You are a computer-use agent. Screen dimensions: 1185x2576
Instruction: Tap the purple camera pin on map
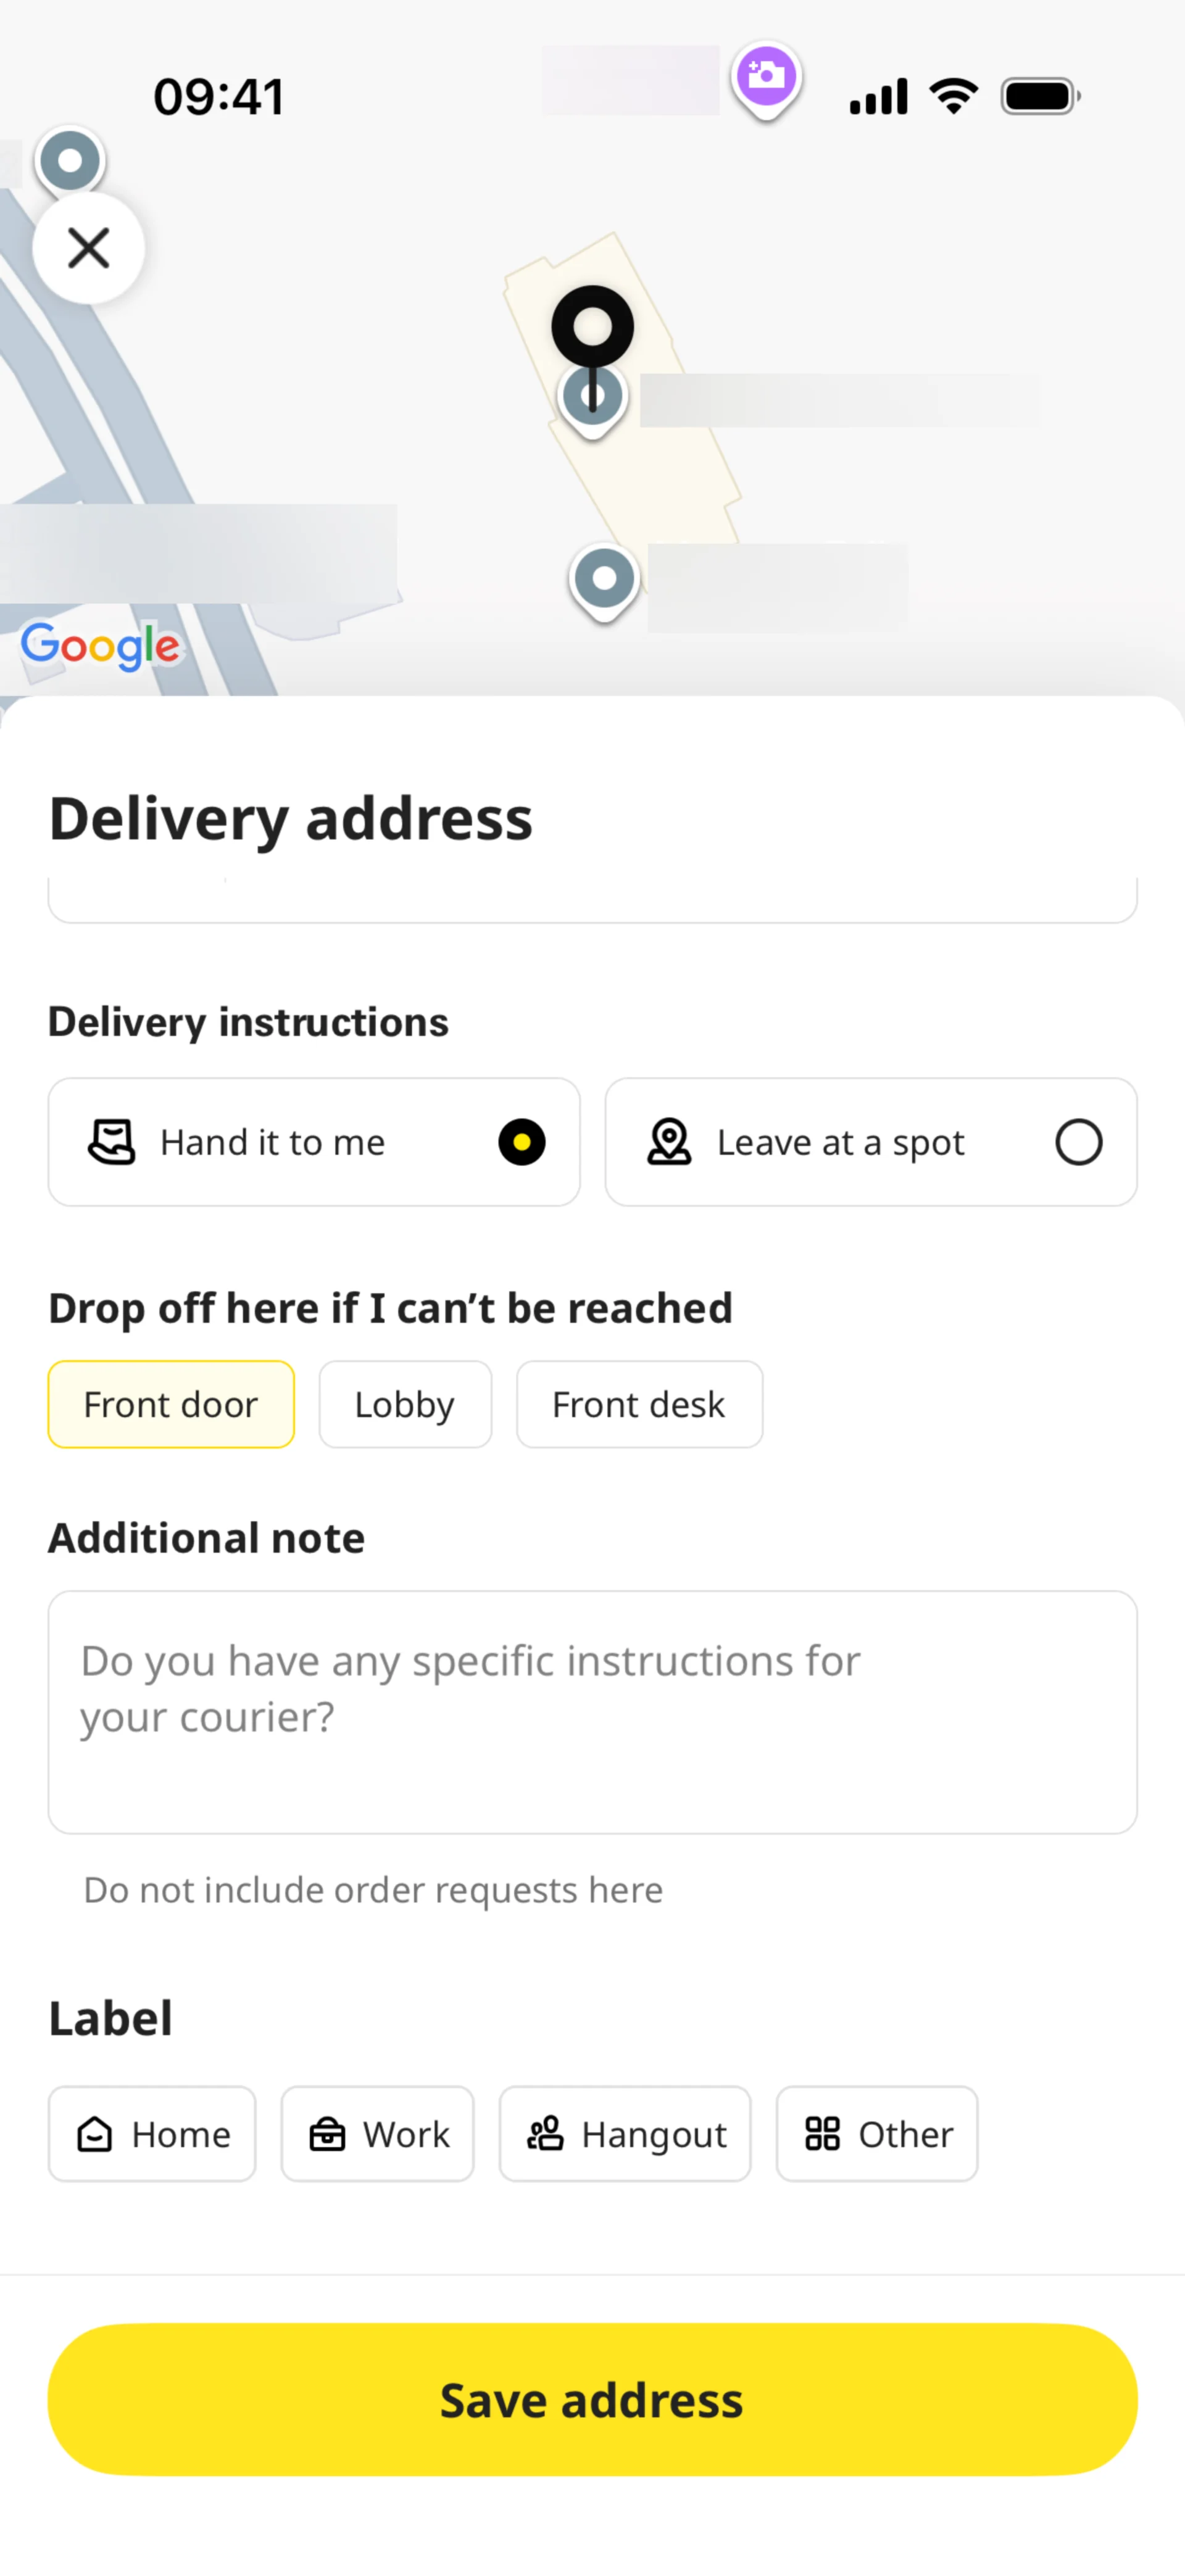tap(766, 79)
